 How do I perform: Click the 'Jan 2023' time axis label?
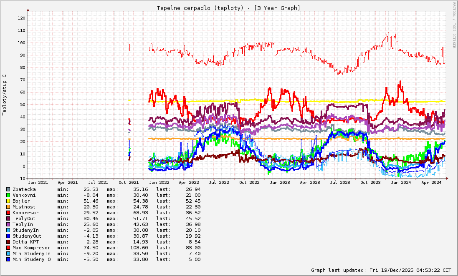coord(280,182)
